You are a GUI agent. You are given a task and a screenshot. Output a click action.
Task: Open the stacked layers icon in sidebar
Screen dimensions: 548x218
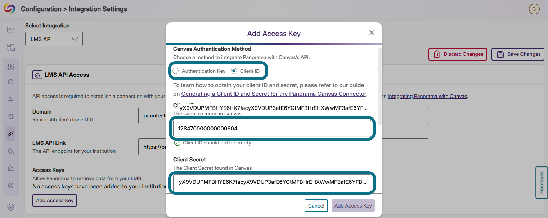(x=11, y=207)
